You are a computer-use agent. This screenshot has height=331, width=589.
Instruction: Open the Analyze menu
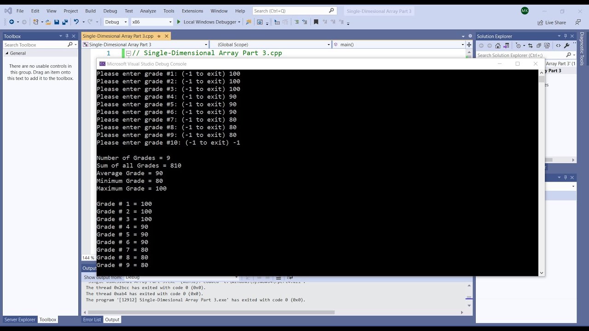148,11
